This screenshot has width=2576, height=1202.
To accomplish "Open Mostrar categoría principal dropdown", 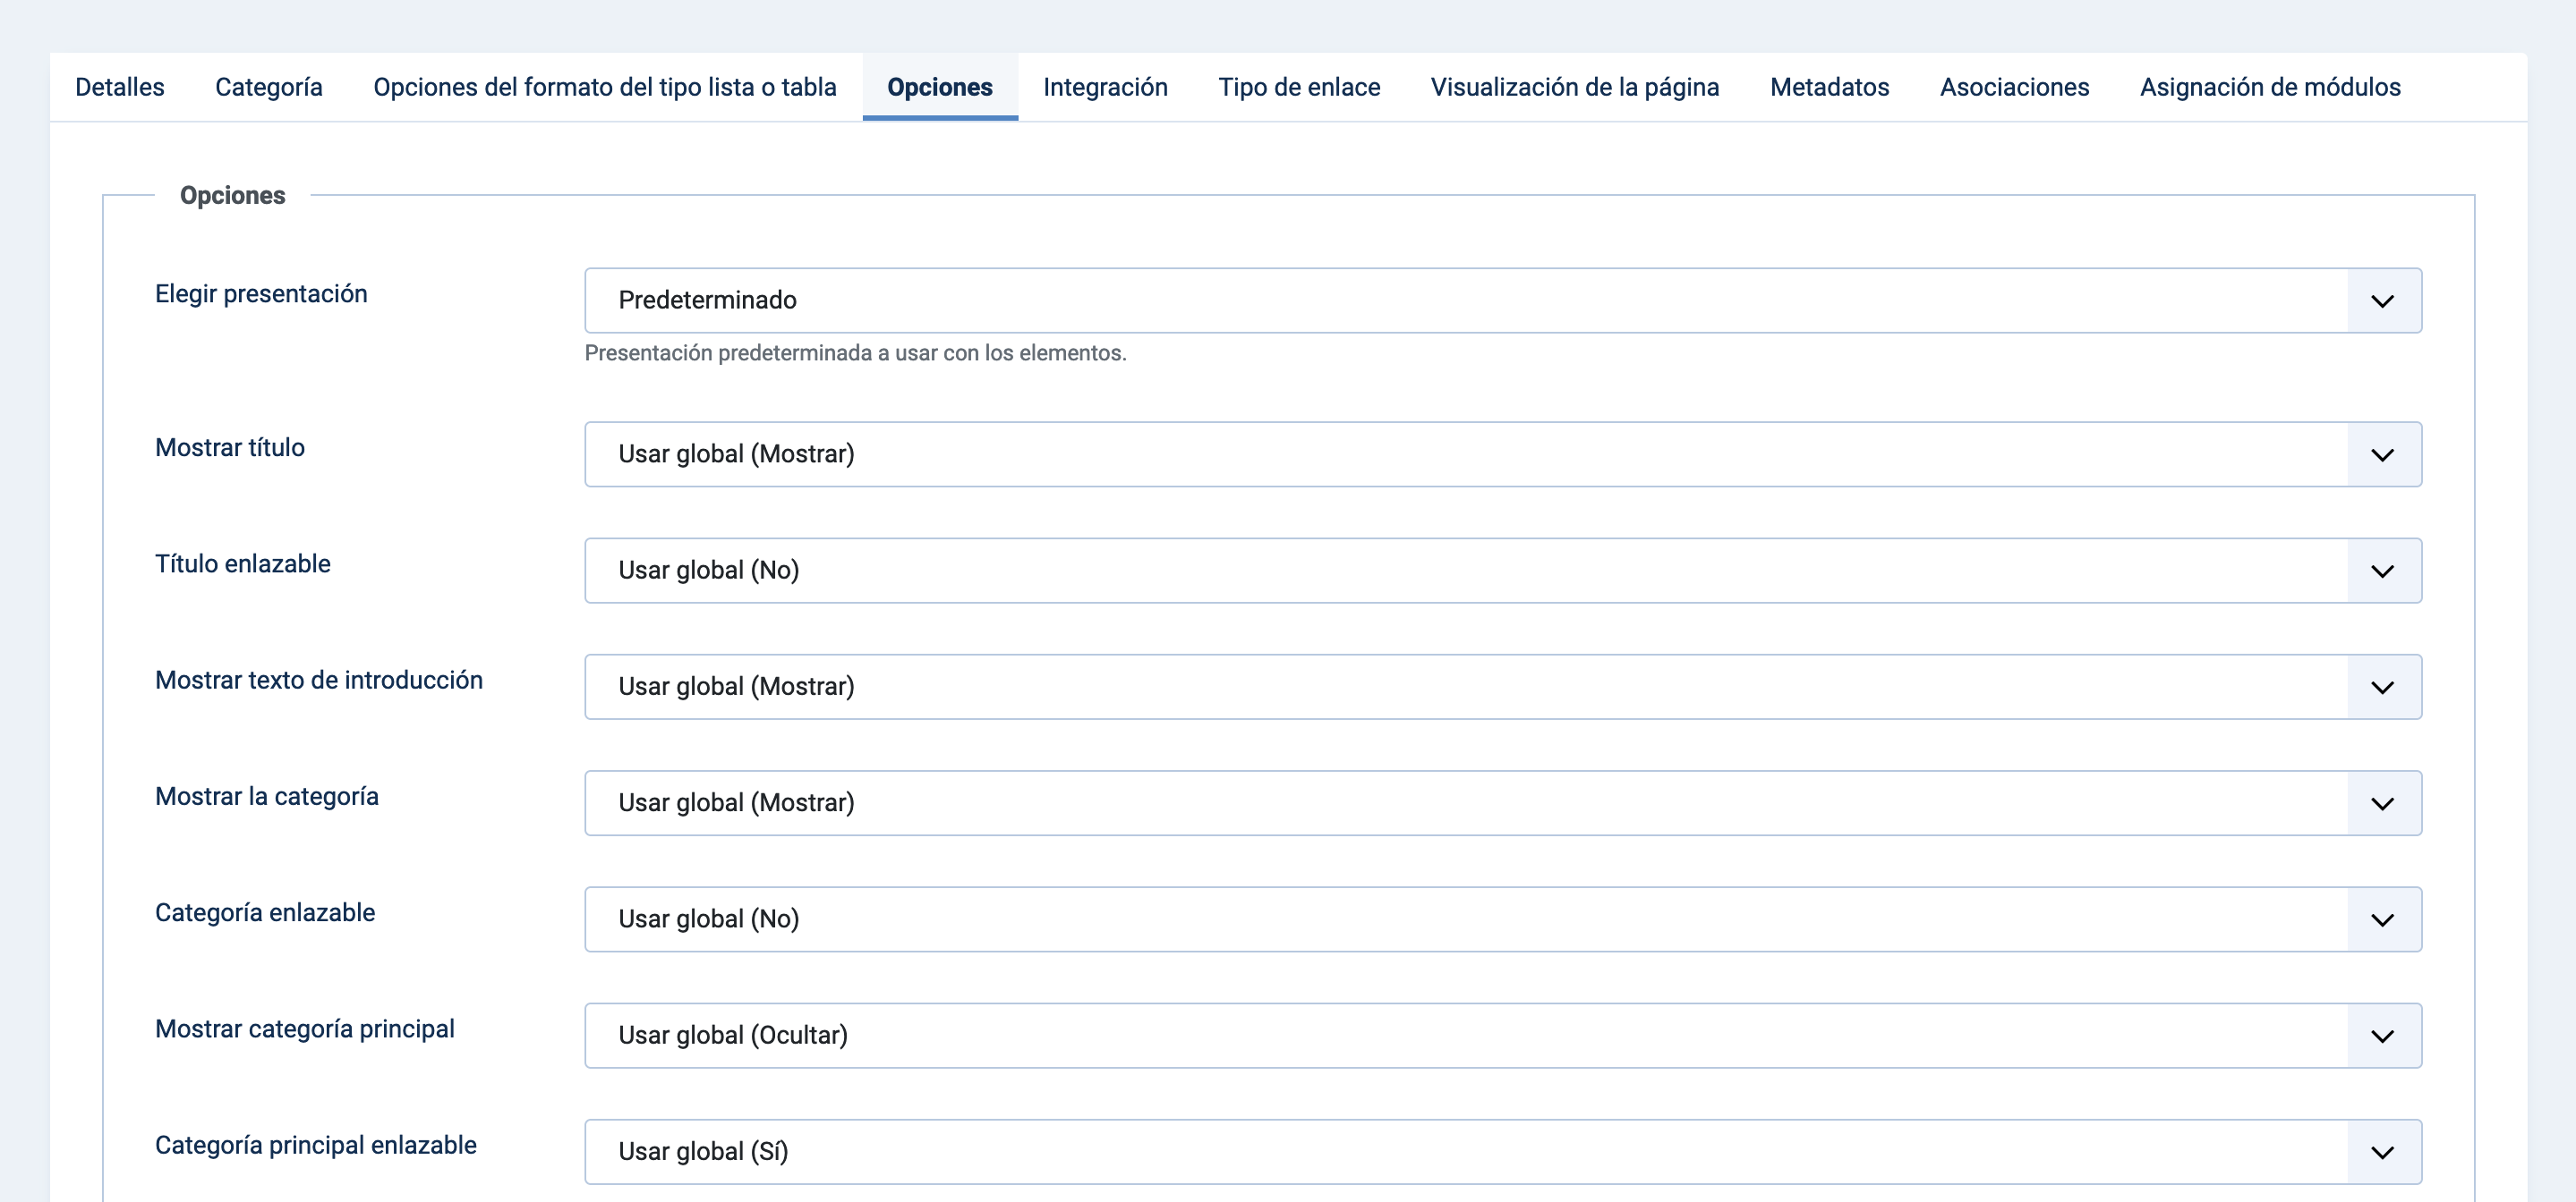I will coord(1503,1037).
